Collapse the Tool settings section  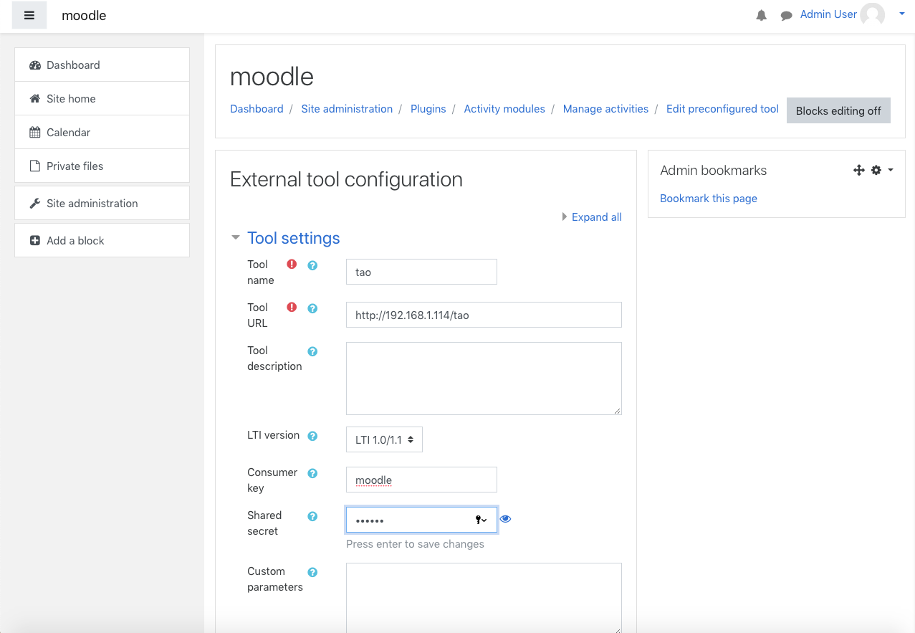point(236,237)
